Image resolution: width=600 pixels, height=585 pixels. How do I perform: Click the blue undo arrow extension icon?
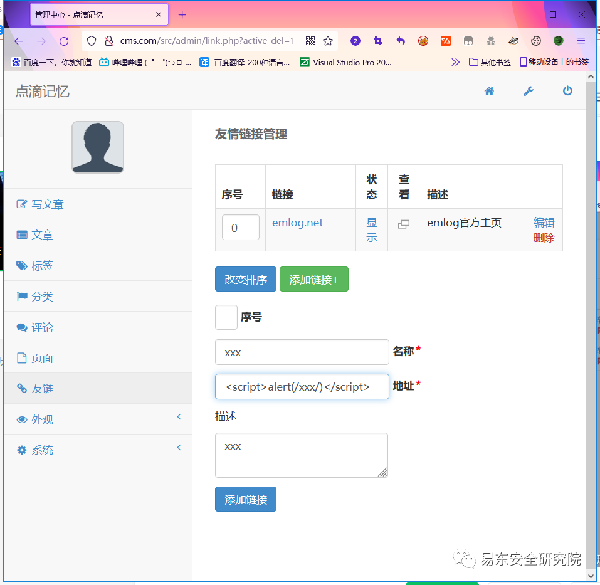pyautogui.click(x=401, y=41)
